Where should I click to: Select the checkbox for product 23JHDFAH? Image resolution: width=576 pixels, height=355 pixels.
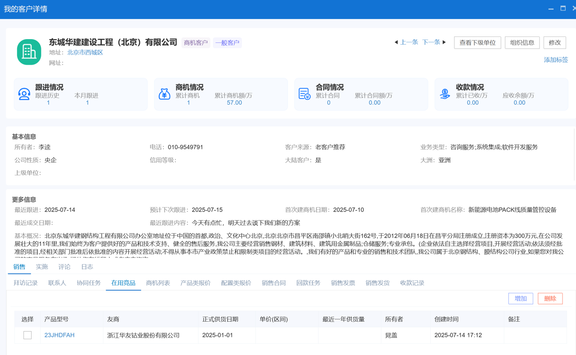click(27, 335)
